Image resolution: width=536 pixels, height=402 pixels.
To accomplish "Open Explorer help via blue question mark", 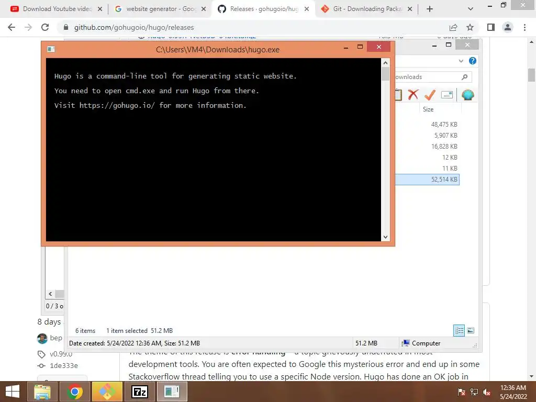I will click(x=473, y=61).
